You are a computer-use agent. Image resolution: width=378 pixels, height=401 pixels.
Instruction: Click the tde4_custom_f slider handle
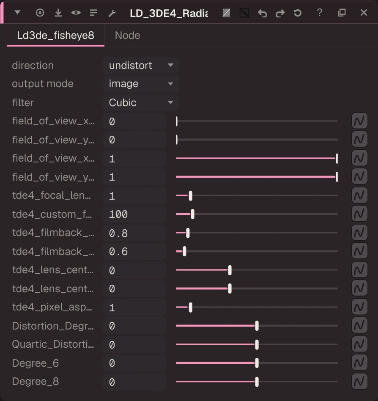(x=193, y=214)
